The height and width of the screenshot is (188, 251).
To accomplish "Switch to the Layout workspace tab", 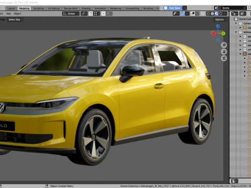I will pyautogui.click(x=11, y=8).
